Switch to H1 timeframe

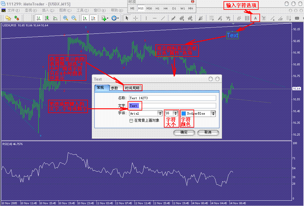(x=157, y=8)
